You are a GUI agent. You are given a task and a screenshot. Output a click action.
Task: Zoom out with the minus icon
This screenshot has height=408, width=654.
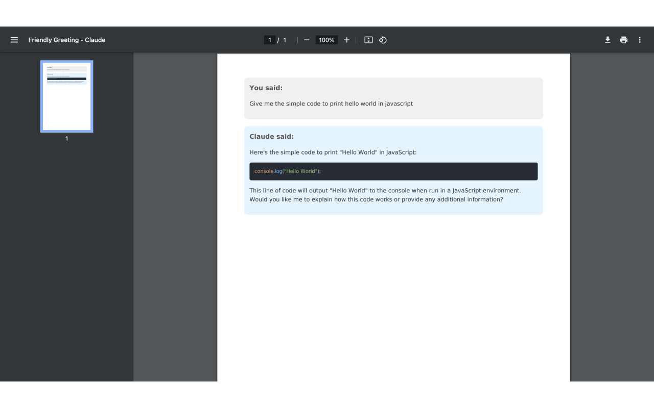[x=307, y=40]
